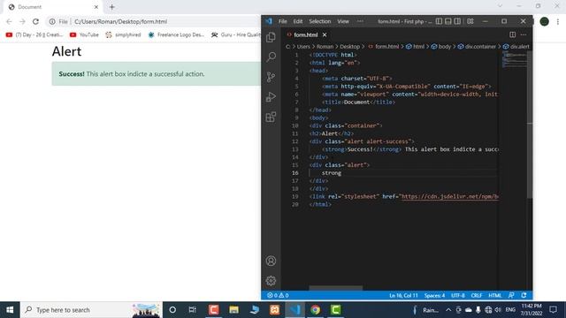Open the Explorer view in VS Code
The image size is (566, 318).
[x=271, y=37]
